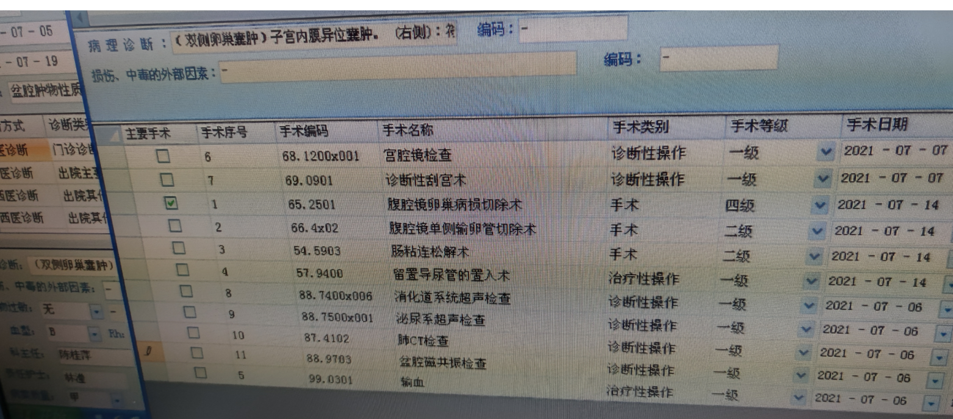Tick the 主要手术 checkbox for 泌尿系超声检查
The height and width of the screenshot is (419, 953).
[190, 312]
